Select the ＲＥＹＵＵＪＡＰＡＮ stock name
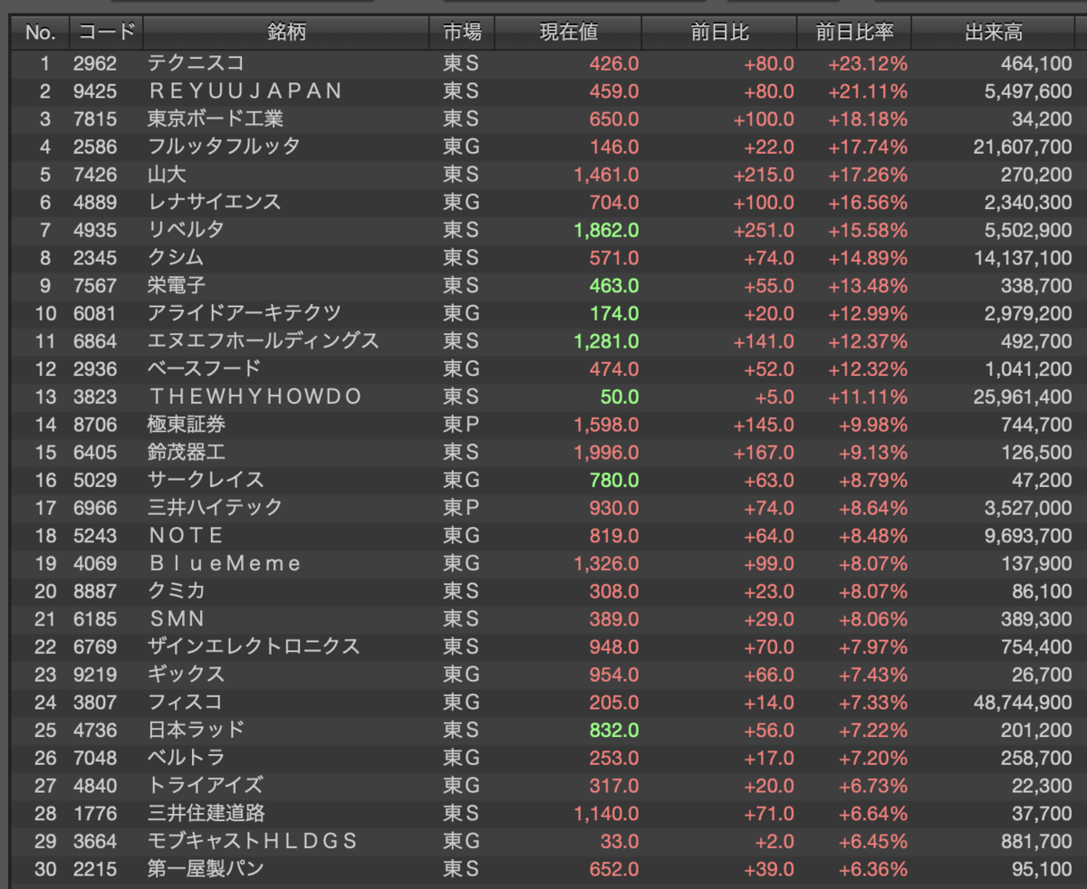 coord(245,91)
